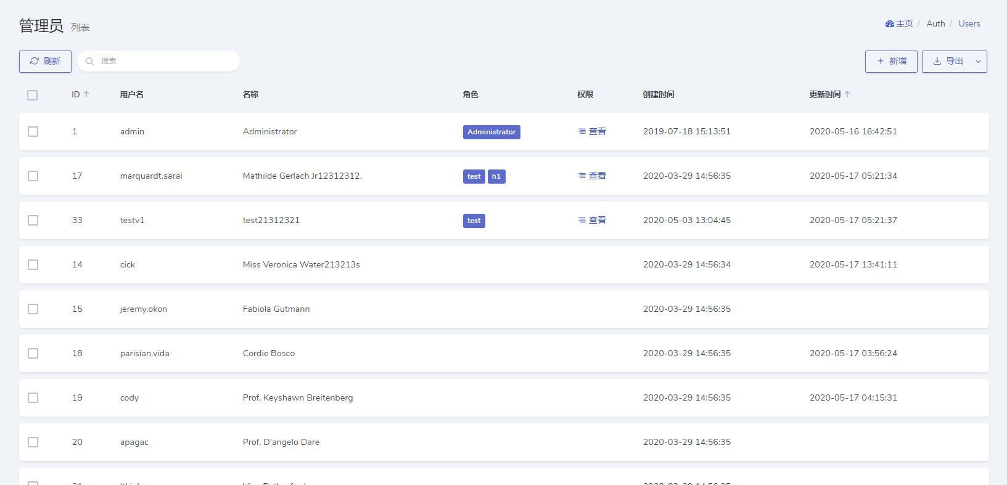Click the search magnifier icon
The image size is (1007, 485).
[x=90, y=61]
